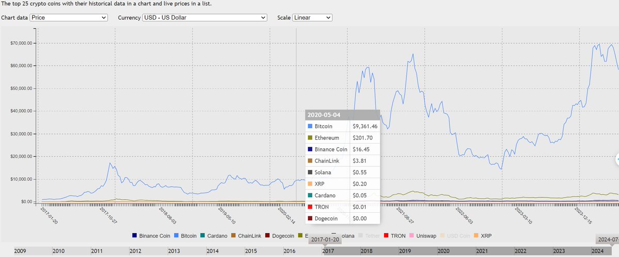
Task: Toggle XRP series in chart legend
Action: (x=483, y=235)
